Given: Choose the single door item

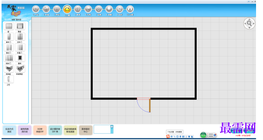Looking at the screenshot, I should coord(9,37).
